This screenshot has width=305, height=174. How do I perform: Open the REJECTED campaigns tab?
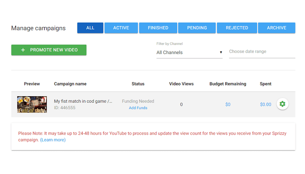point(237,28)
